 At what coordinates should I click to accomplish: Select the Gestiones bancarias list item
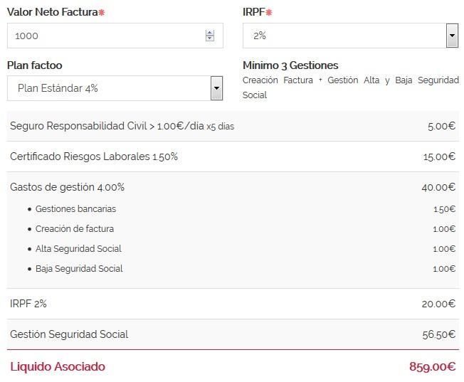pos(75,209)
